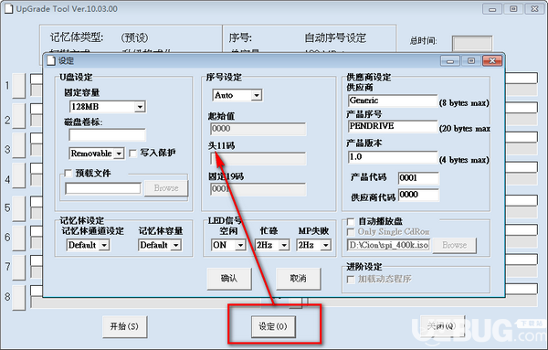Click 开始(S) button in main window
548x350 pixels.
(x=124, y=326)
